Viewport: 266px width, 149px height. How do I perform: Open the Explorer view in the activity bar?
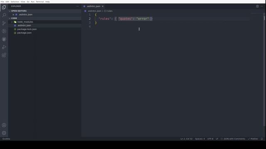tap(4, 7)
